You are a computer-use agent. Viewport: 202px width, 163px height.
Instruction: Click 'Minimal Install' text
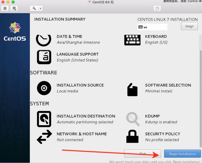click(x=159, y=91)
